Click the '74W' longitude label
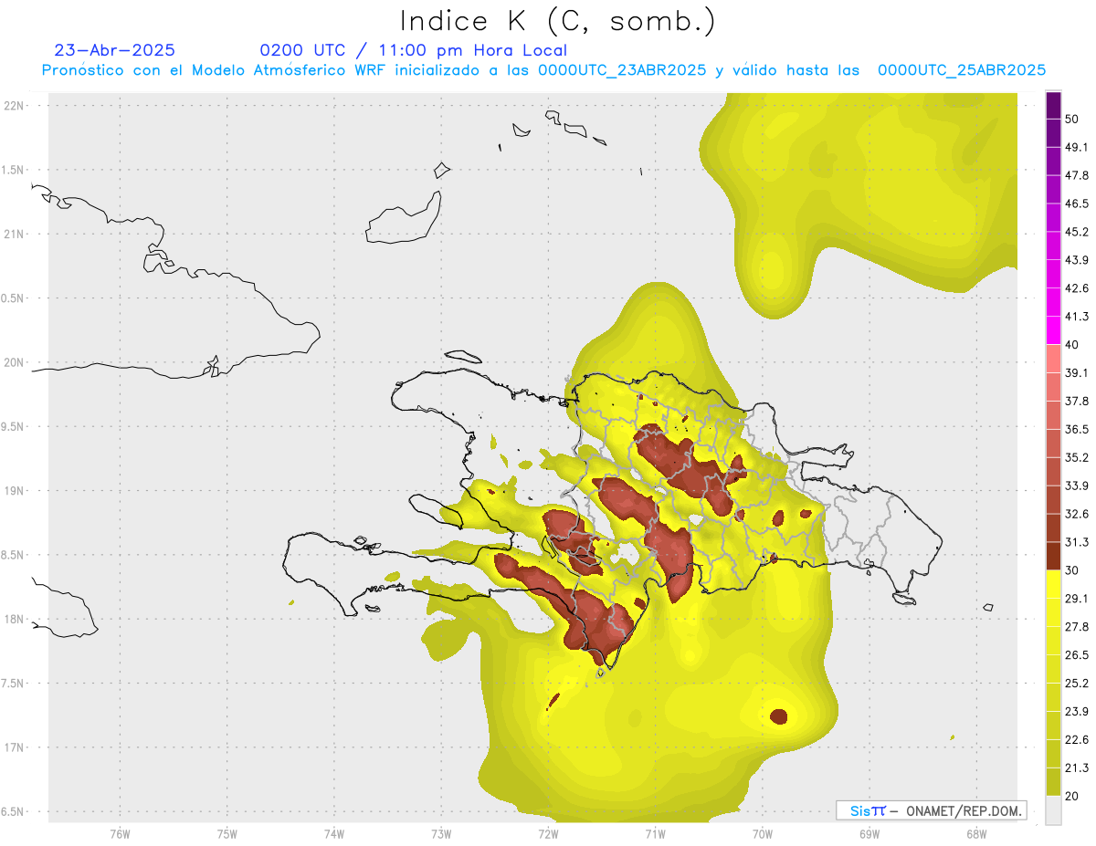The height and width of the screenshot is (846, 1096). tap(334, 834)
